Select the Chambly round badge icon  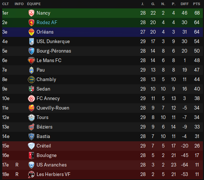pos(31,80)
